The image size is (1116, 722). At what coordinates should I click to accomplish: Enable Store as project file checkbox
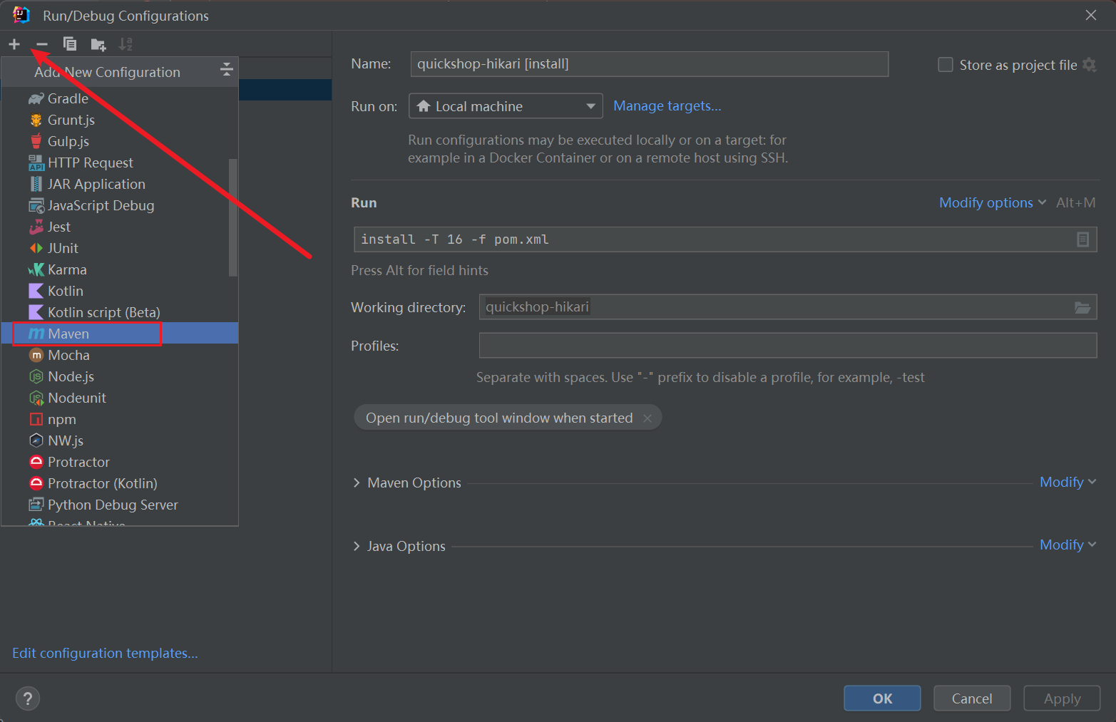pyautogui.click(x=946, y=65)
